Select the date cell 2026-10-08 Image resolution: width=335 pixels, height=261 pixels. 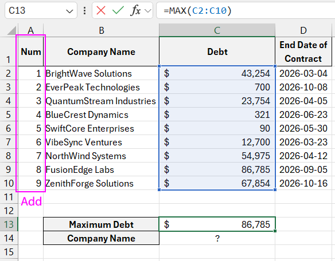pyautogui.click(x=303, y=87)
